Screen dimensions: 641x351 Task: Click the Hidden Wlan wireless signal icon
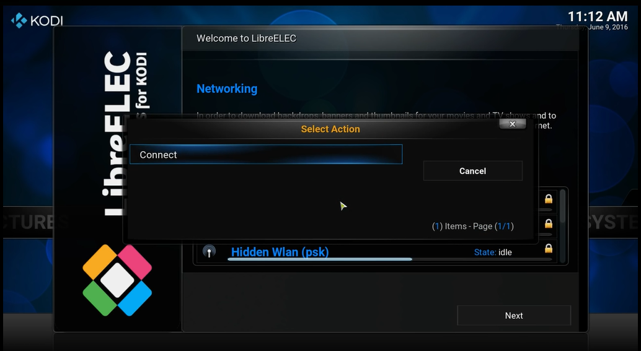(210, 251)
